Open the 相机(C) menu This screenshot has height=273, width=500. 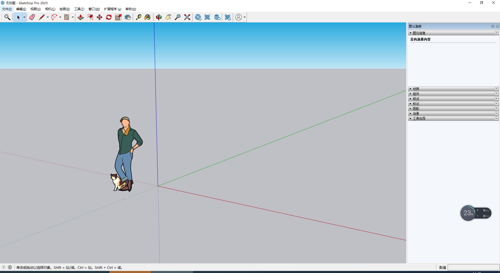[50, 9]
